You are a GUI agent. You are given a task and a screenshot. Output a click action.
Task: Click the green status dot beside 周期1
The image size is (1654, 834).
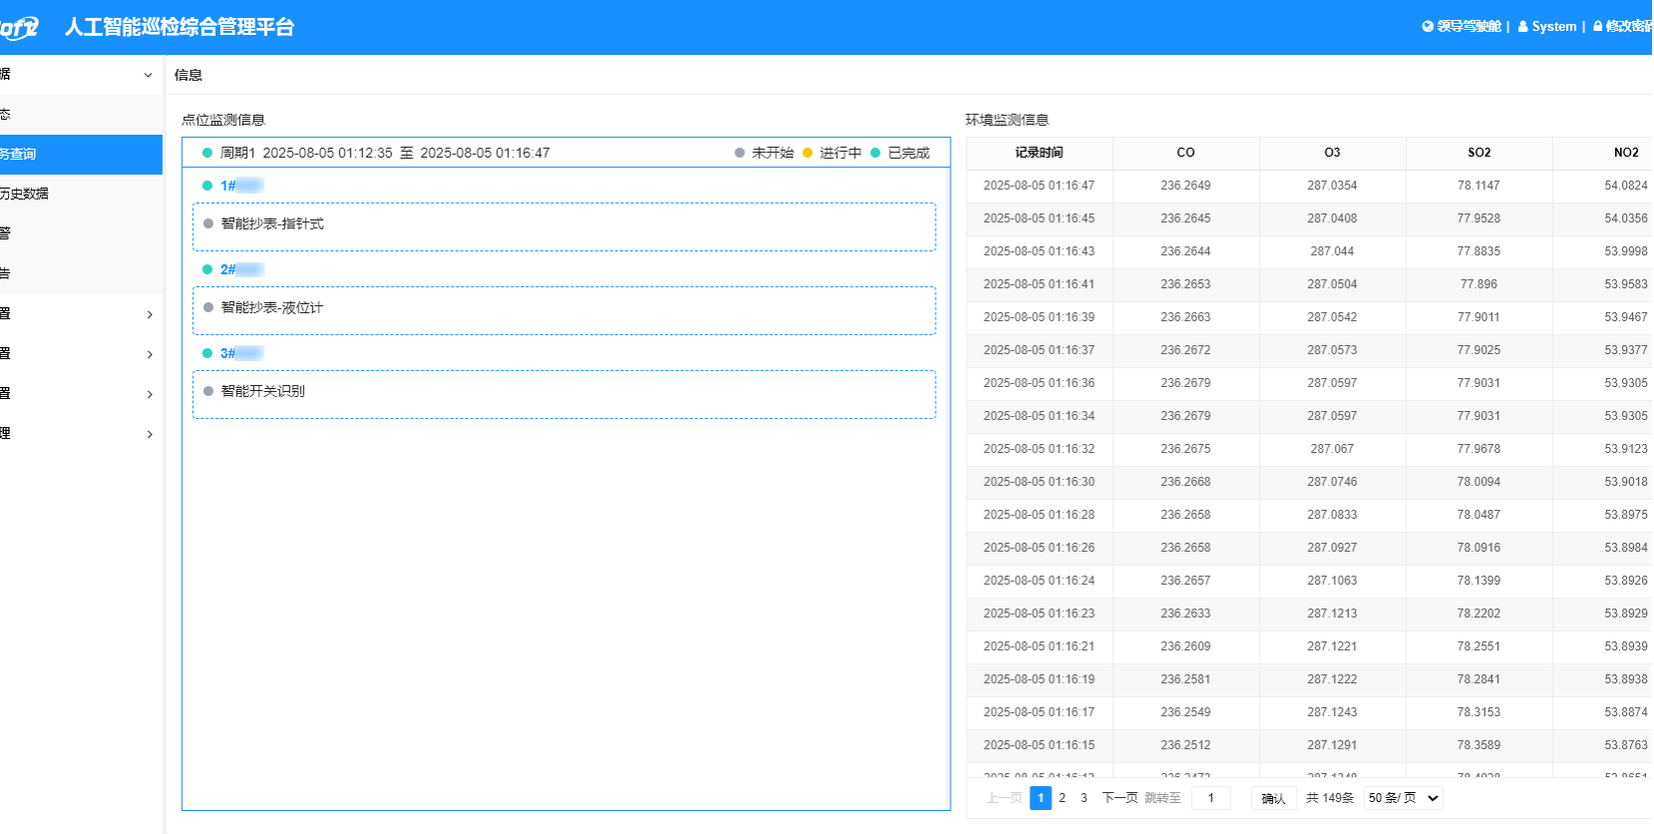click(x=207, y=153)
